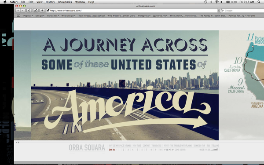This screenshot has height=165, width=264.
Task: Click the Time Machine menu bar icon
Action: click(206, 2)
